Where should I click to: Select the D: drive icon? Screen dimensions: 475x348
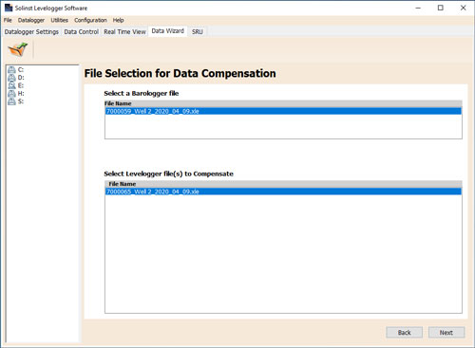pyautogui.click(x=11, y=78)
